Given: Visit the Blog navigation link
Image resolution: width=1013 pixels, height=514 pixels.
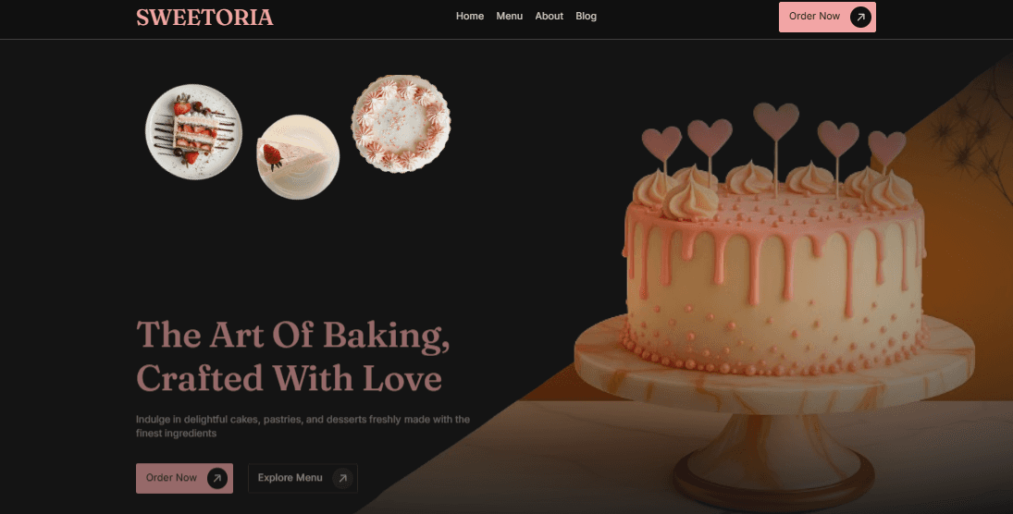Looking at the screenshot, I should (586, 16).
